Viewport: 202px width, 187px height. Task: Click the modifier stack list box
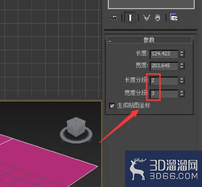[151, 4]
